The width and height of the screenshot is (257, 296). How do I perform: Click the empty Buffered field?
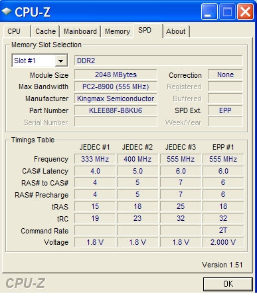(x=225, y=98)
